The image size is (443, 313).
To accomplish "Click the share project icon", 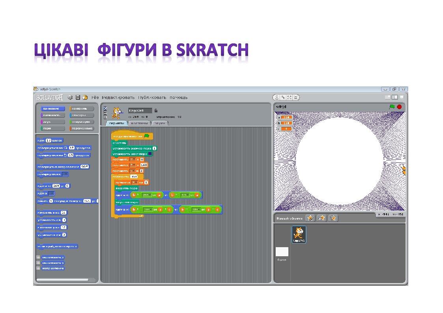I will (x=85, y=97).
